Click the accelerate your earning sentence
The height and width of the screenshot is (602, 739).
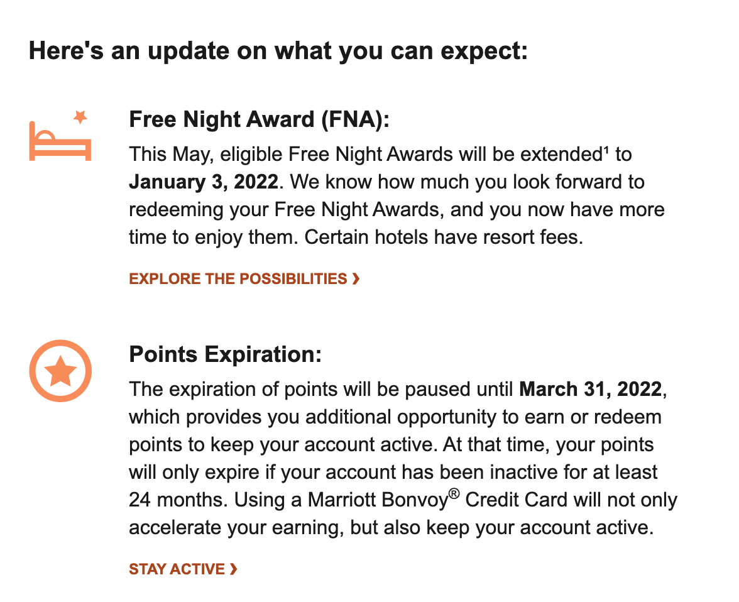[x=391, y=527]
